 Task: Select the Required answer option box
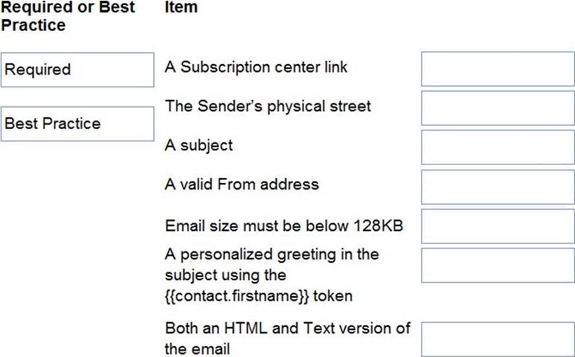pos(77,70)
